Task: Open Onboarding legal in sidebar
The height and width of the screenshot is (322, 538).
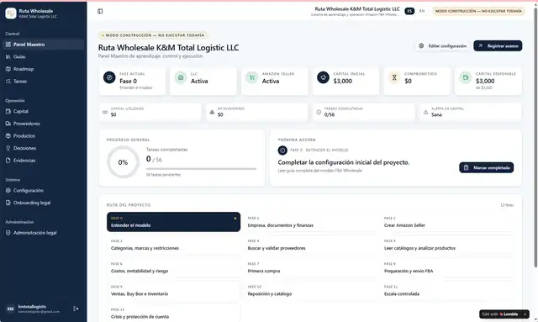Action: click(44, 203)
